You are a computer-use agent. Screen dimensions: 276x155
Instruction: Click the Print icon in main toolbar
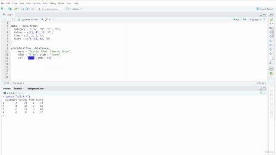pos(33,9)
